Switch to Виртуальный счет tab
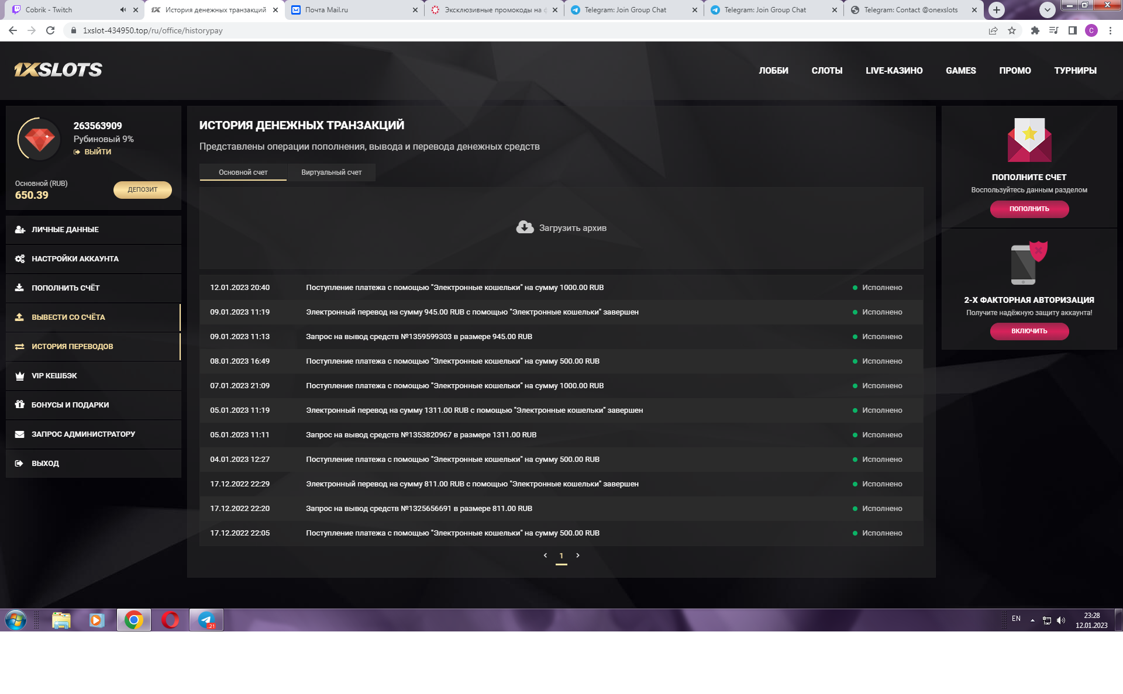 point(331,172)
